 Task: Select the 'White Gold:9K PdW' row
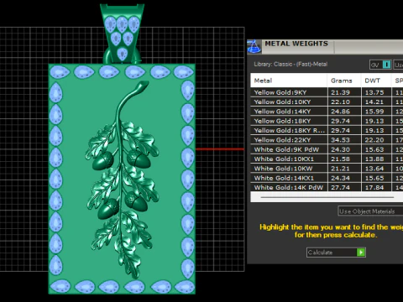(x=327, y=149)
